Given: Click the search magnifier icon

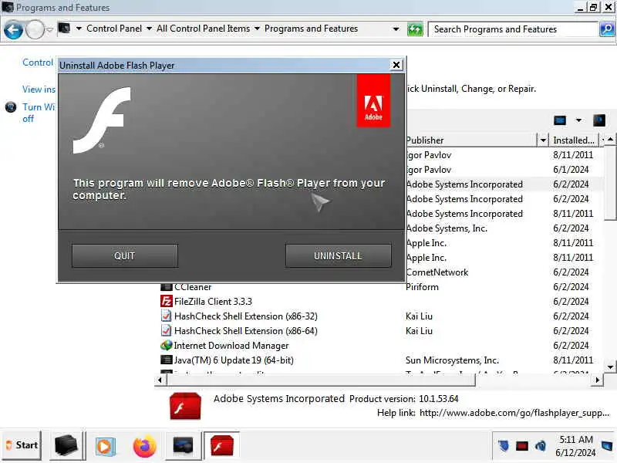Looking at the screenshot, I should pos(607,29).
